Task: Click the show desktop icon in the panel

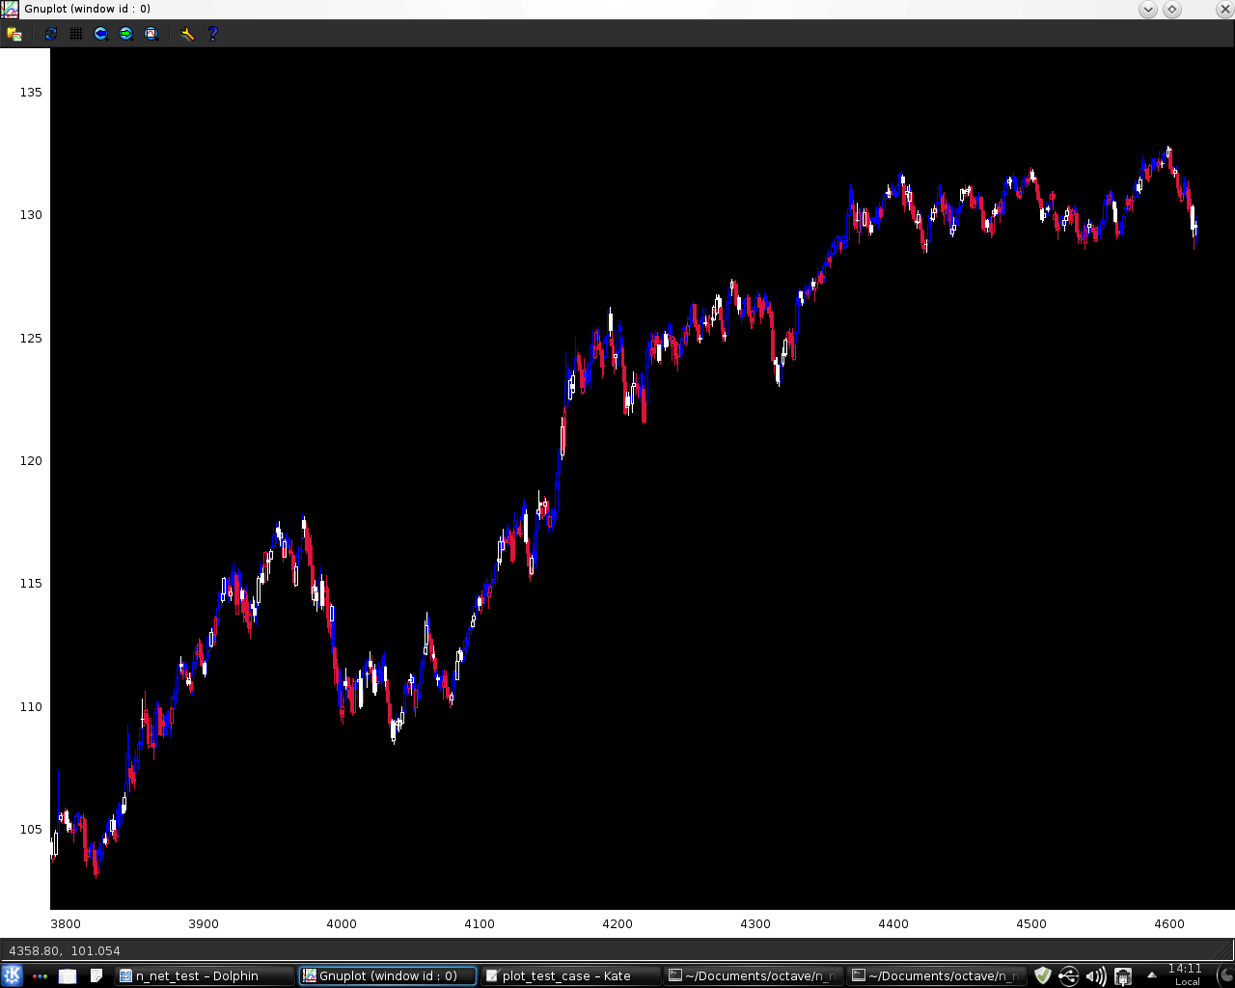Action: point(68,976)
